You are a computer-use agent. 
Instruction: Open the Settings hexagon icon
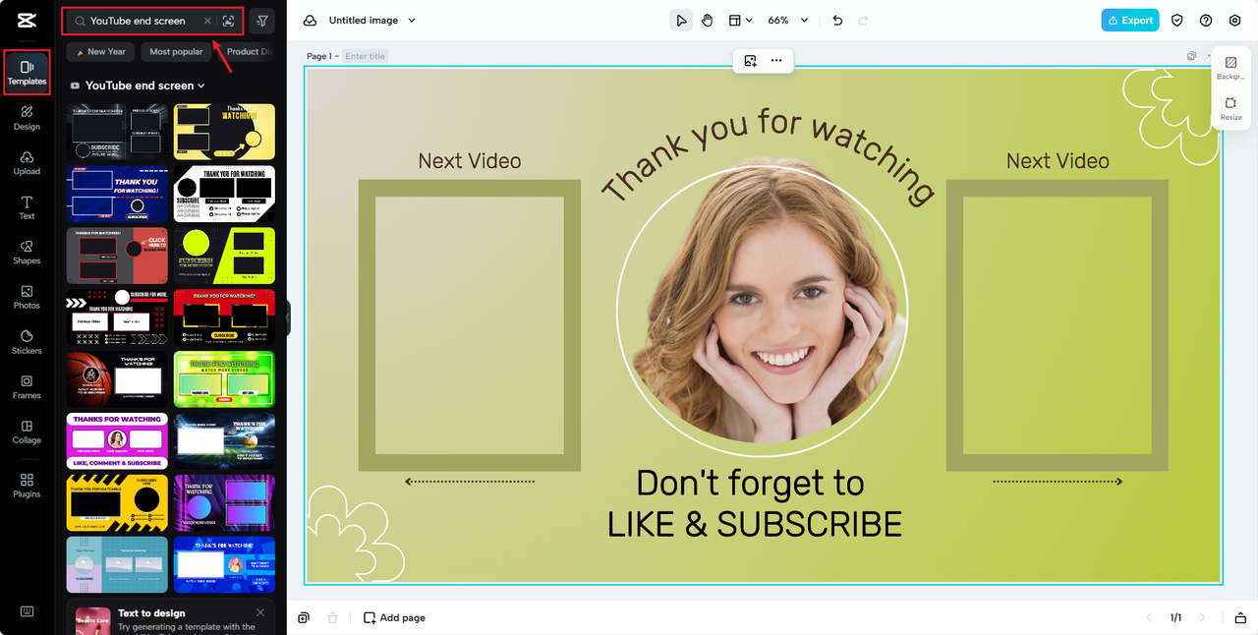1235,20
